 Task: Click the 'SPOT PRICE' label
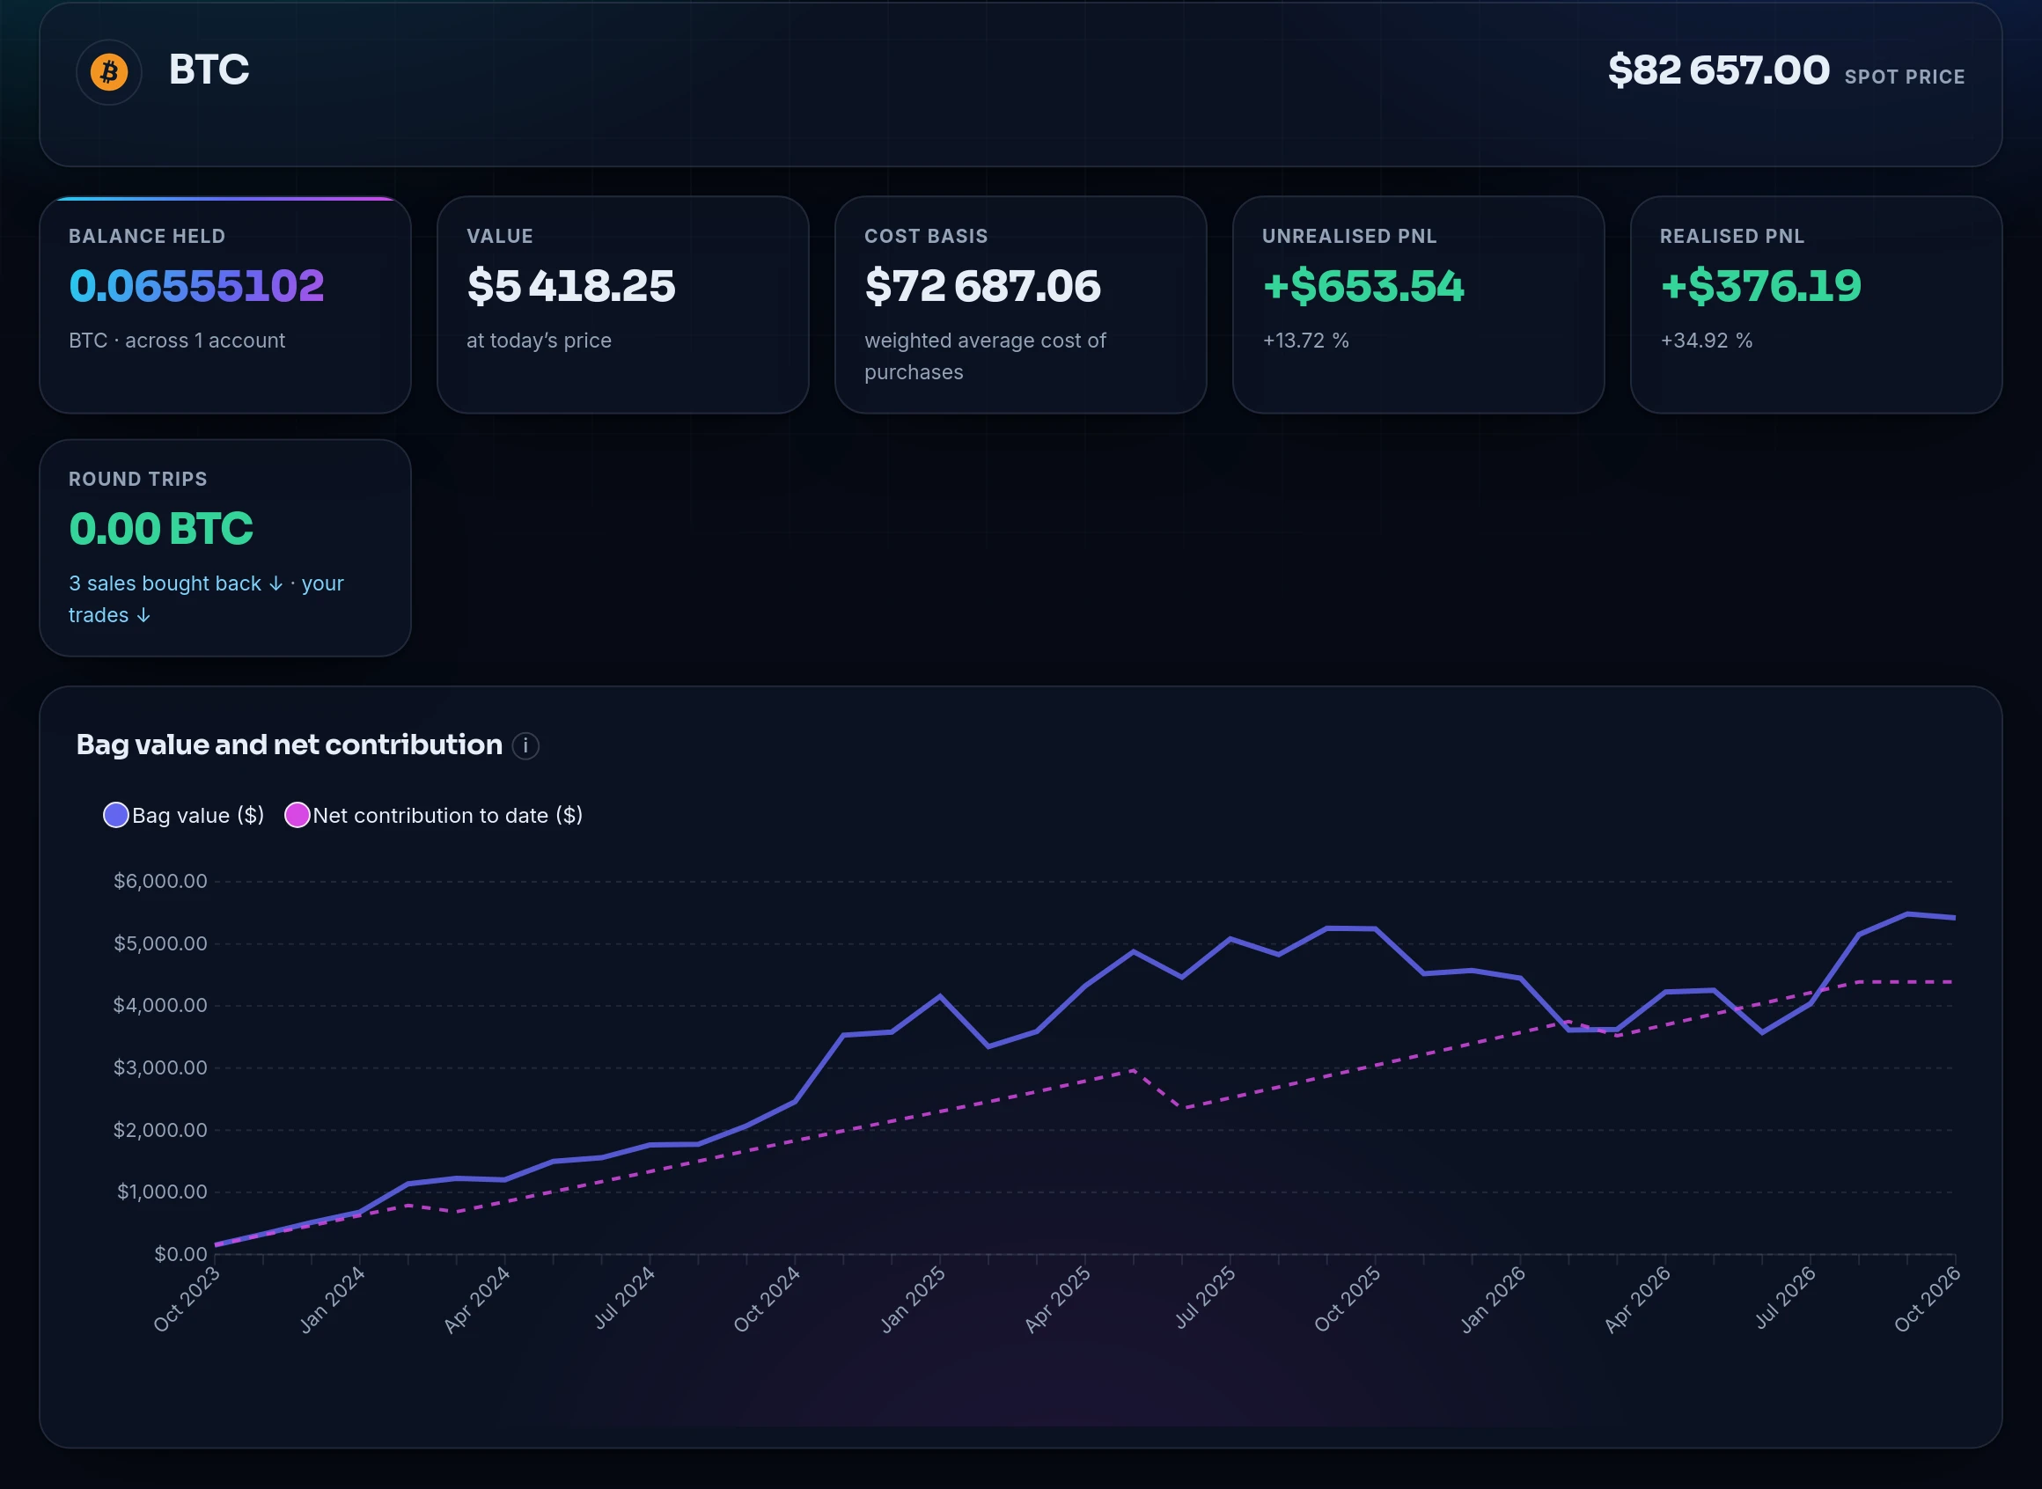(x=1905, y=77)
